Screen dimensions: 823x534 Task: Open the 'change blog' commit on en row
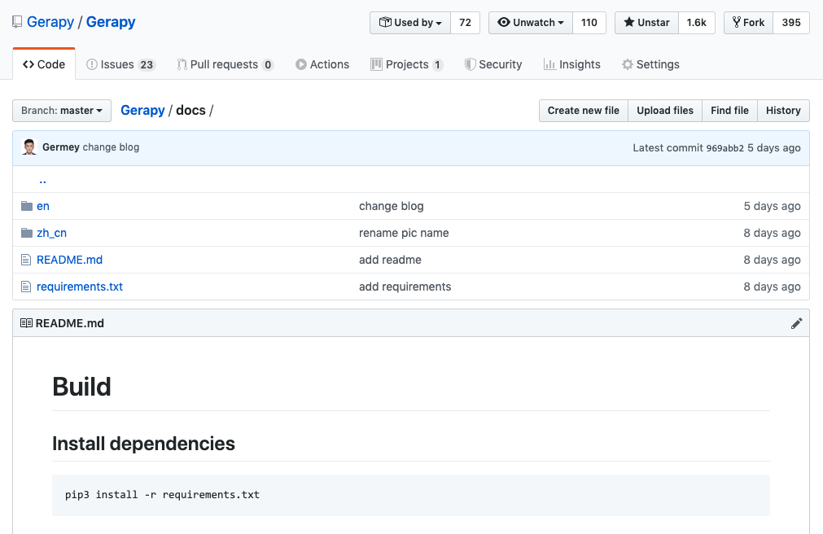tap(391, 206)
